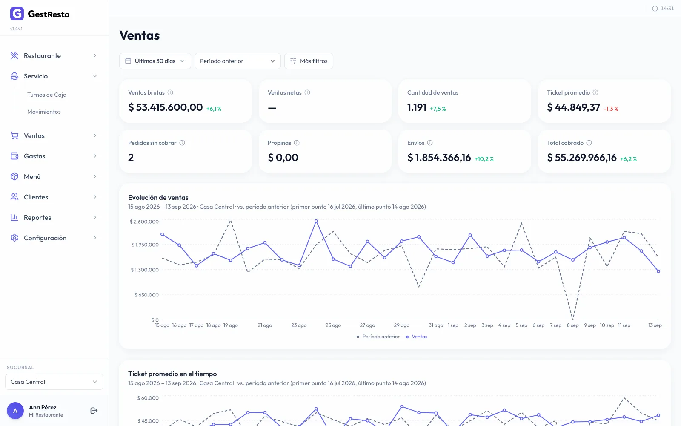Open Turnos de Caja submenu item

tap(47, 95)
